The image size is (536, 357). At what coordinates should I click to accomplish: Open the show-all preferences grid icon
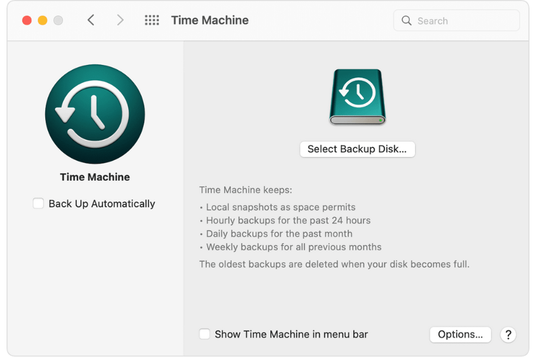152,20
